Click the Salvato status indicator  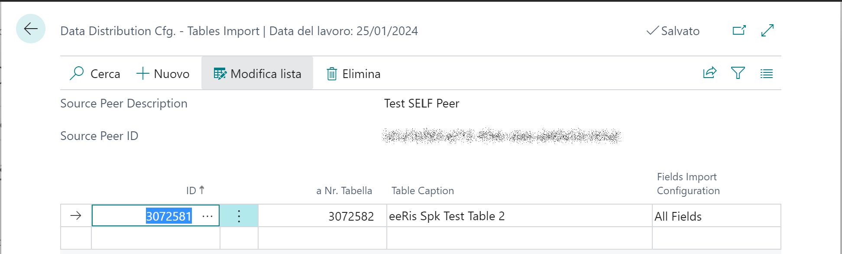[x=673, y=31]
